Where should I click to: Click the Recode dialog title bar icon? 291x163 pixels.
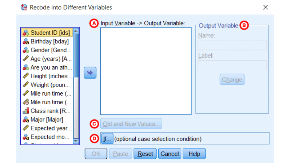click(24, 7)
